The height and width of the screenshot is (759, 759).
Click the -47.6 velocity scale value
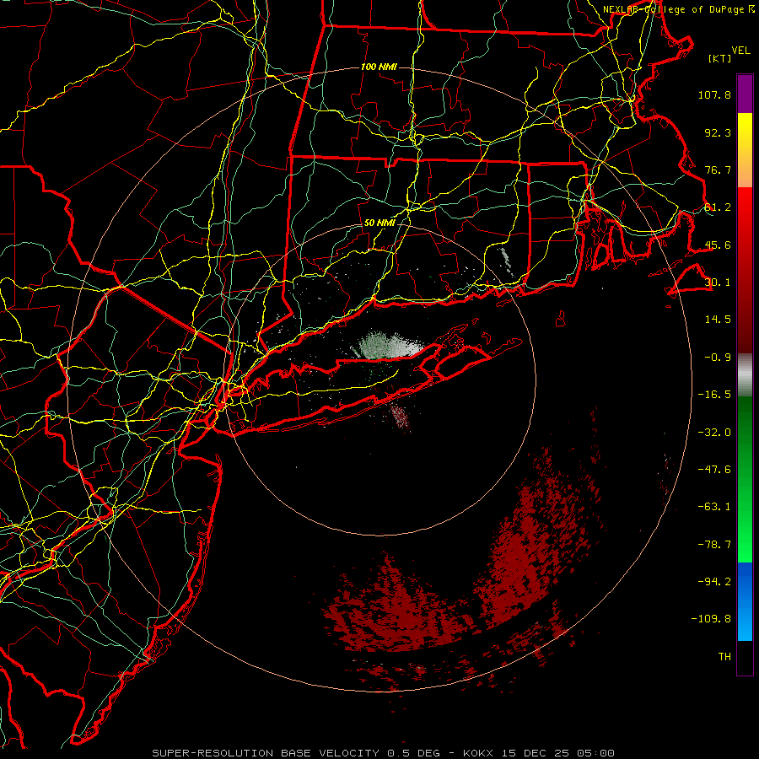(x=714, y=470)
